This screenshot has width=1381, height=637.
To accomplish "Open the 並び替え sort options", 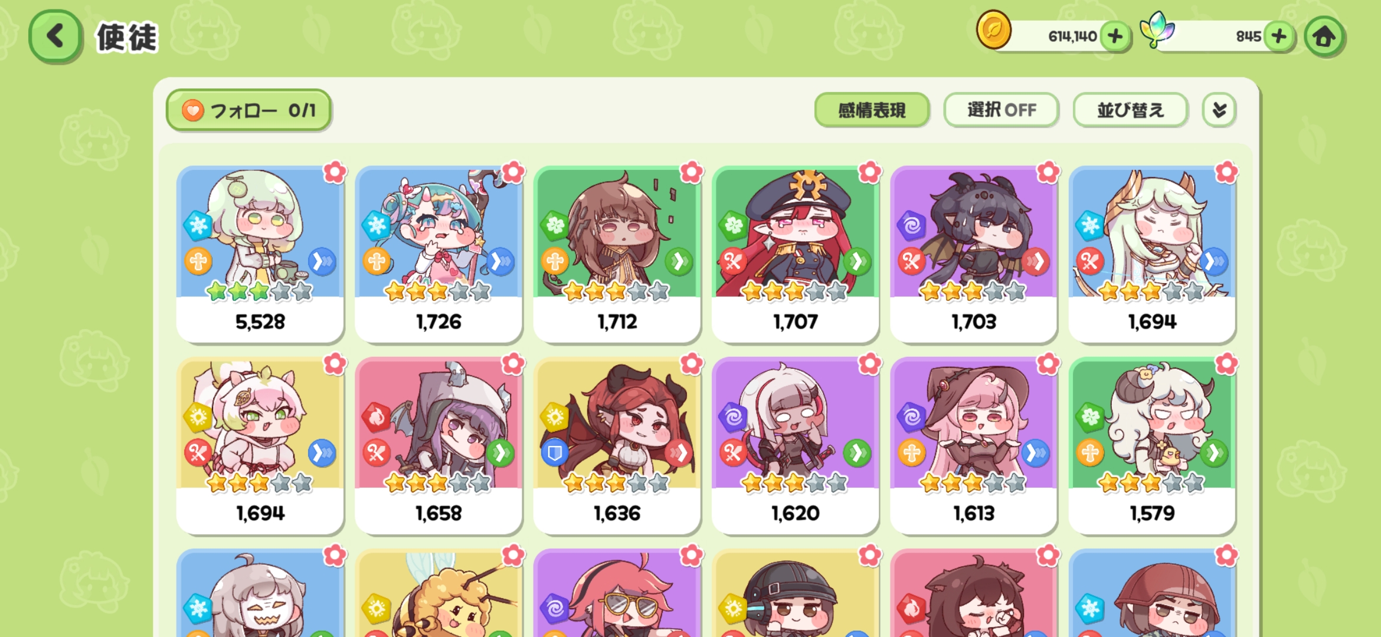I will pos(1130,110).
